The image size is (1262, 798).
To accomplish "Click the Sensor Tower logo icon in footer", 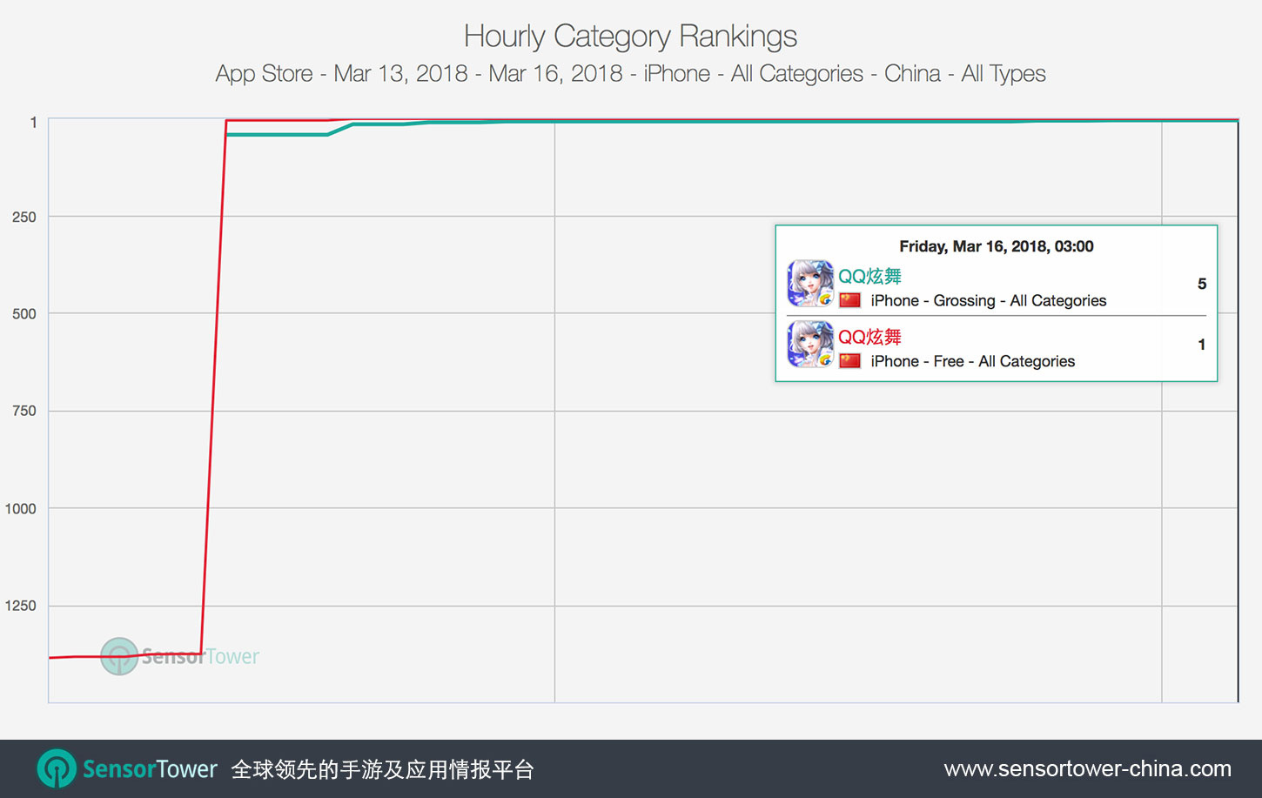I will coord(57,768).
